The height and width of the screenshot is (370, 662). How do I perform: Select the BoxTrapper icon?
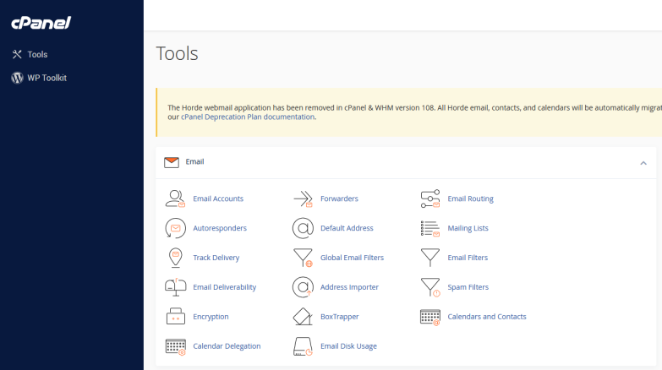click(303, 317)
